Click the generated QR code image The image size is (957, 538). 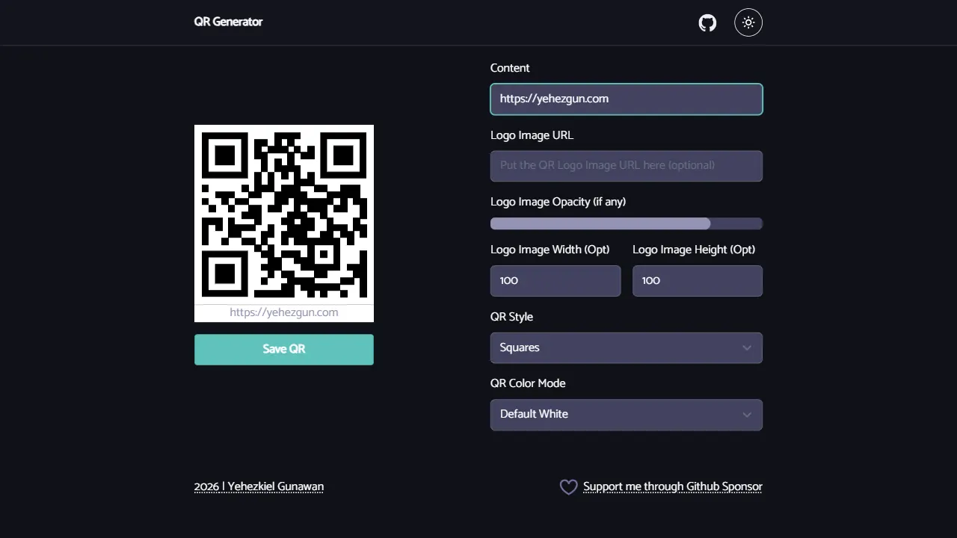pyautogui.click(x=284, y=214)
